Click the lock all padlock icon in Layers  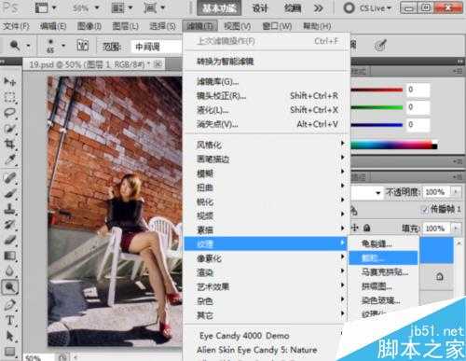point(367,228)
